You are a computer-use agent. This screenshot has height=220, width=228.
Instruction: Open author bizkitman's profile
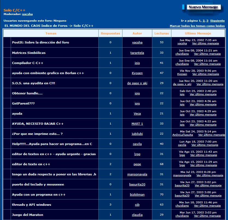[x=137, y=195]
